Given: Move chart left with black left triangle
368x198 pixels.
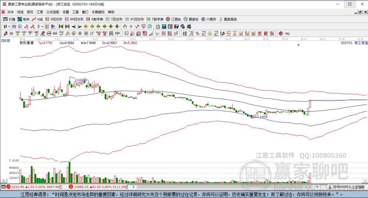Looking at the screenshot, I should tap(73, 27).
